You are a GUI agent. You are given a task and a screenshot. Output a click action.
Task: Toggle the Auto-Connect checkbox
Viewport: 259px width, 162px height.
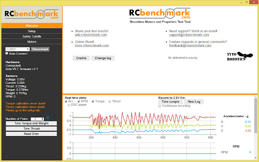(7, 53)
